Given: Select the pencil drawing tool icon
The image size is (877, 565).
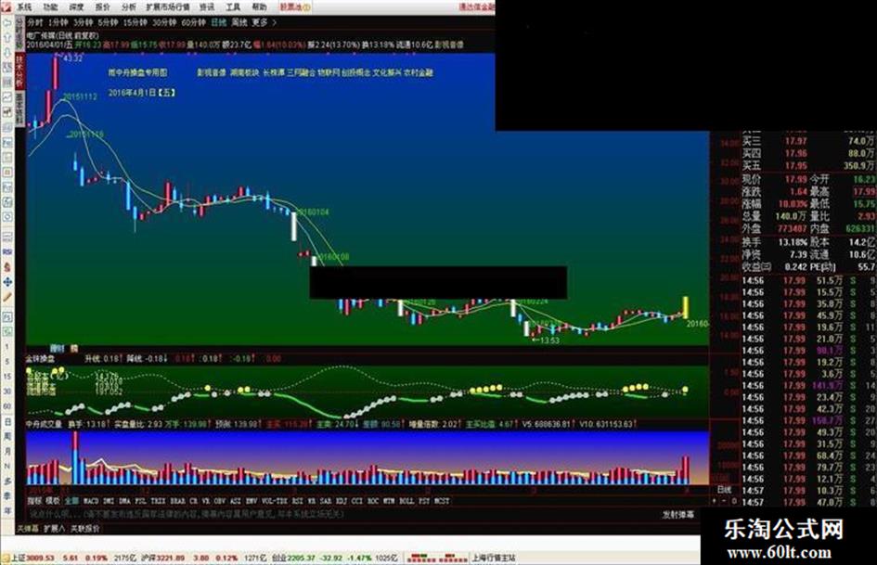Looking at the screenshot, I should pos(7,297).
